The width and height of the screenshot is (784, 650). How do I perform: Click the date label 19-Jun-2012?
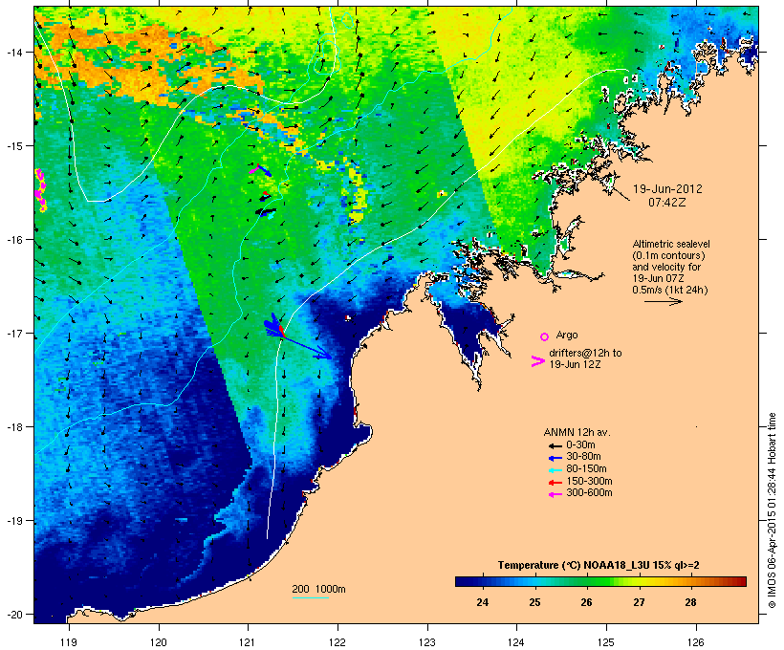(x=667, y=189)
